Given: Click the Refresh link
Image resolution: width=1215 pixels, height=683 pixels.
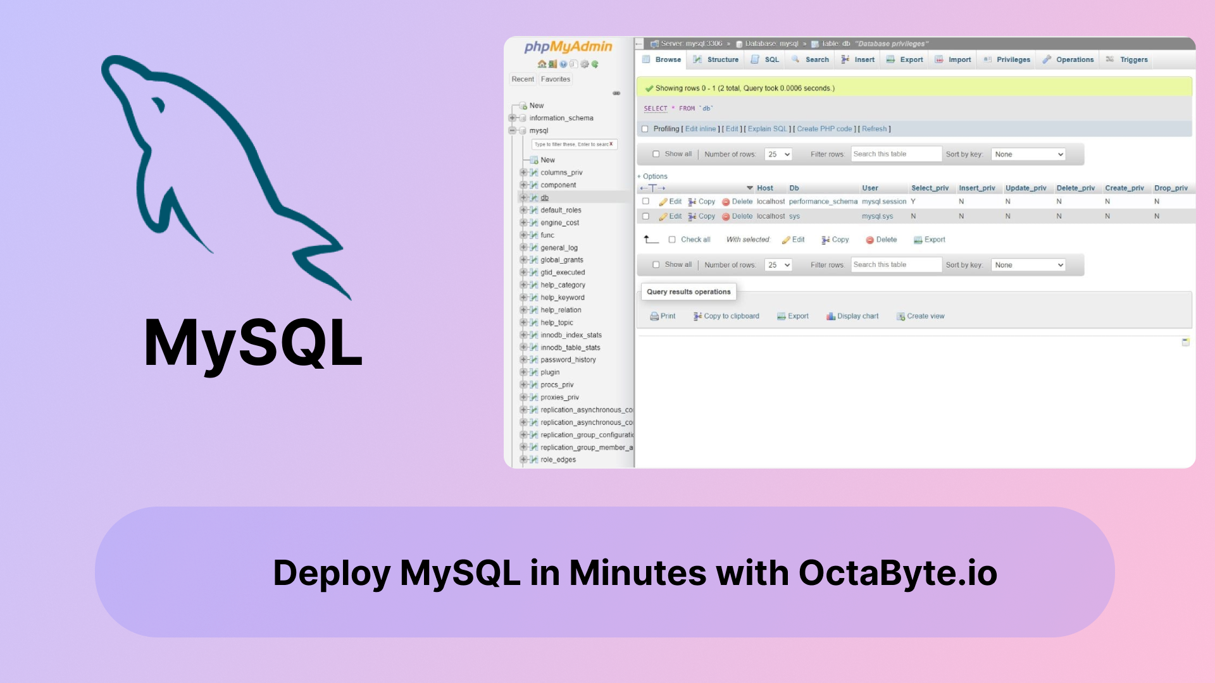Looking at the screenshot, I should point(874,129).
